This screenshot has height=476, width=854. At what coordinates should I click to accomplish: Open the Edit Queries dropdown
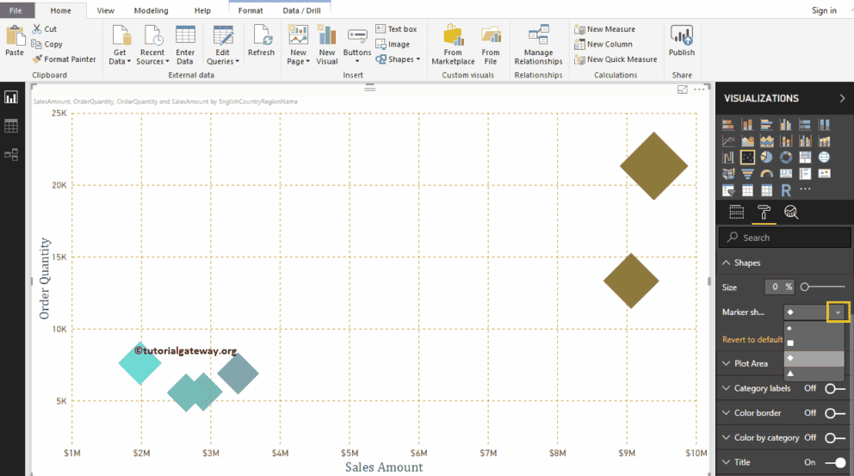pos(222,46)
